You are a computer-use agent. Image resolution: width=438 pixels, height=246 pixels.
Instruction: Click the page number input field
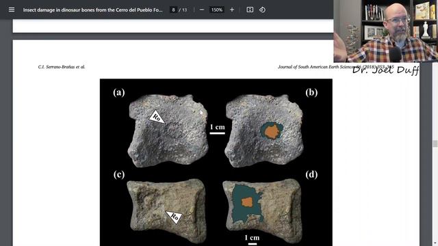pyautogui.click(x=173, y=10)
